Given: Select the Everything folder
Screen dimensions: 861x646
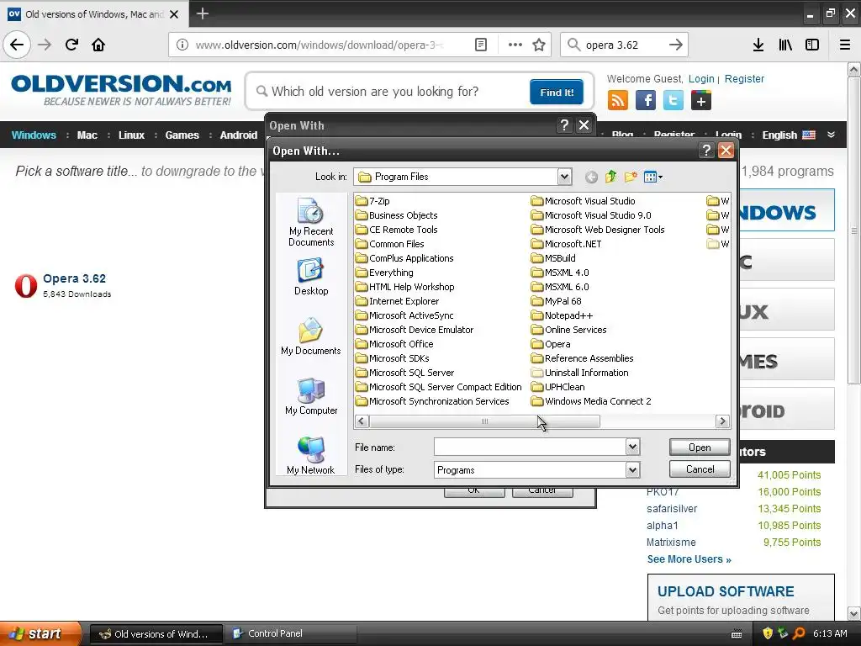Looking at the screenshot, I should coord(384,273).
